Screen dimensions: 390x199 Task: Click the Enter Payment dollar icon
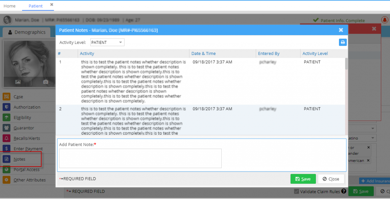[6, 149]
